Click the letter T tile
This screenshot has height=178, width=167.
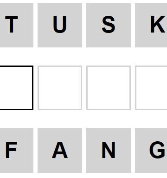tap(17, 25)
